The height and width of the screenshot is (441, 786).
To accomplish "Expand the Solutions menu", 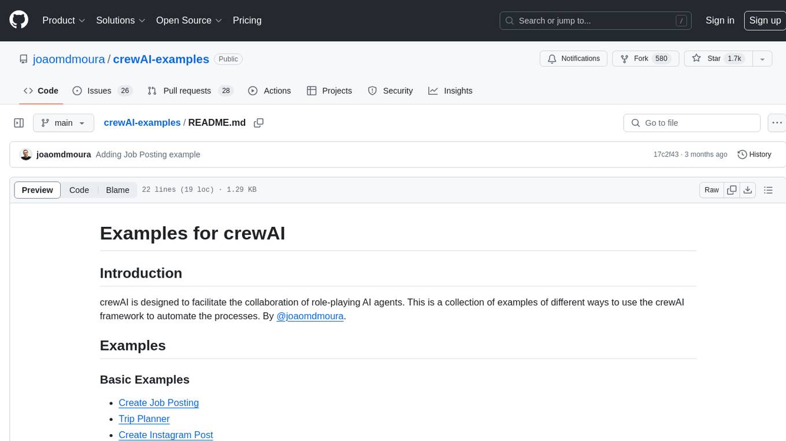I will point(120,20).
